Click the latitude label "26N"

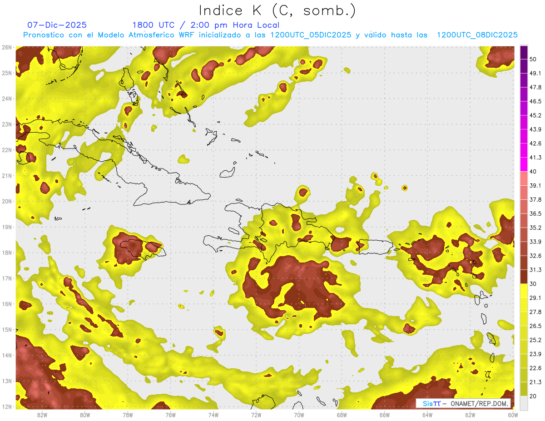(6, 47)
